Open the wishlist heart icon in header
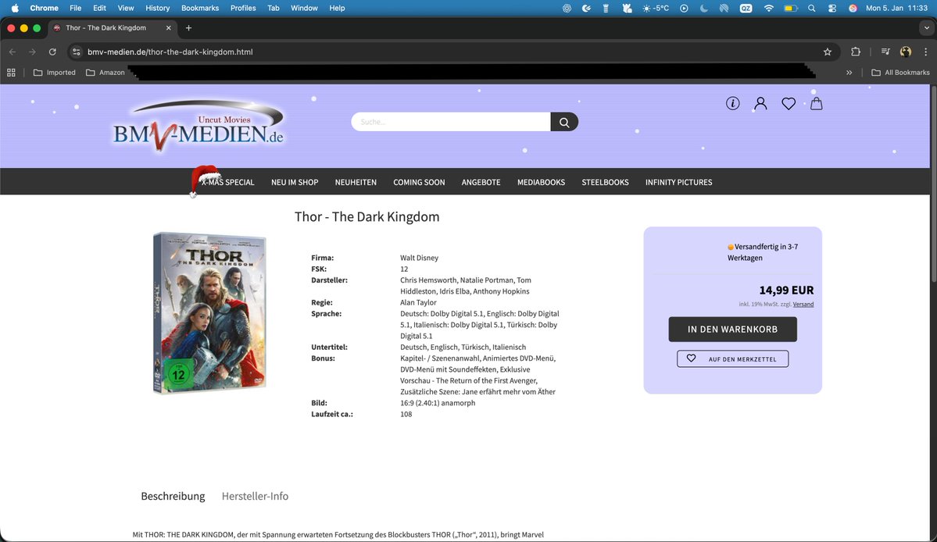The height and width of the screenshot is (542, 937). tap(789, 103)
